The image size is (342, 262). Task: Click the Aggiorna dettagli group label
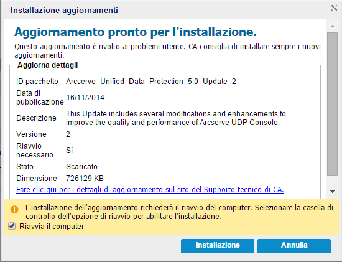(x=47, y=65)
